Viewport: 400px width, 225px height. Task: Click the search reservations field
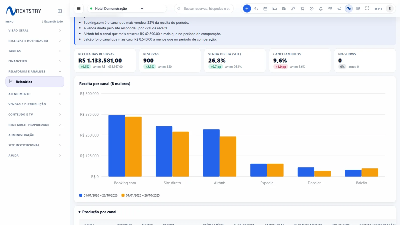[204, 8]
